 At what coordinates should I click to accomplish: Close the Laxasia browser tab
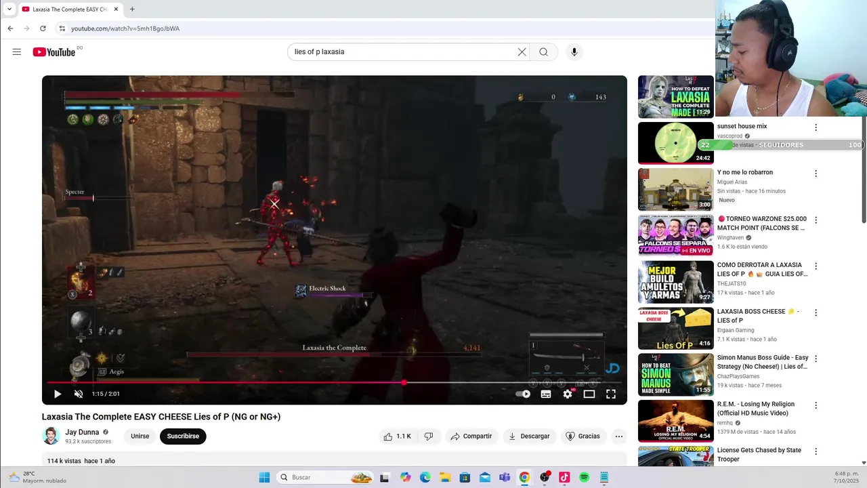click(x=116, y=9)
